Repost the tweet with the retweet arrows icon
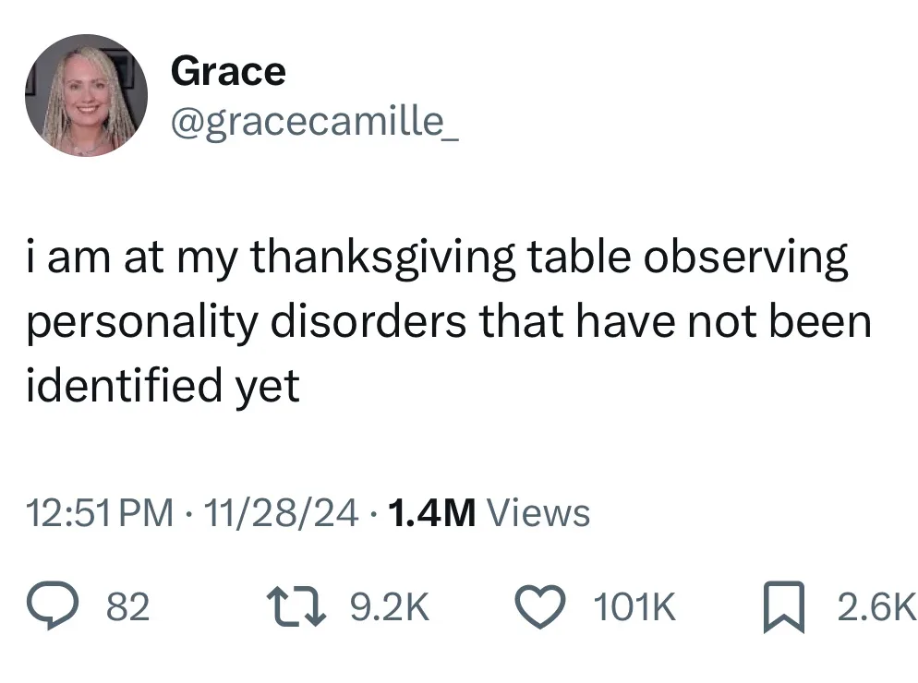Screen dimensions: 918x683 point(296,607)
